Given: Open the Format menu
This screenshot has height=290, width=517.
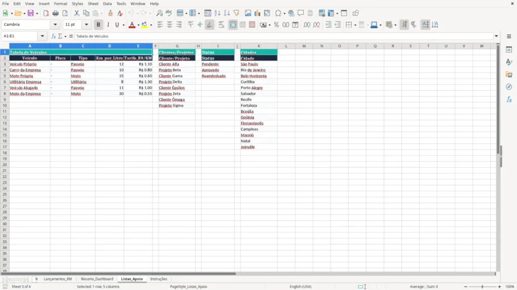Looking at the screenshot, I should pos(61,4).
